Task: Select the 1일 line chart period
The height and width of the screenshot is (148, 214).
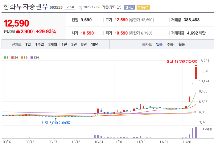Action: tap(28, 44)
